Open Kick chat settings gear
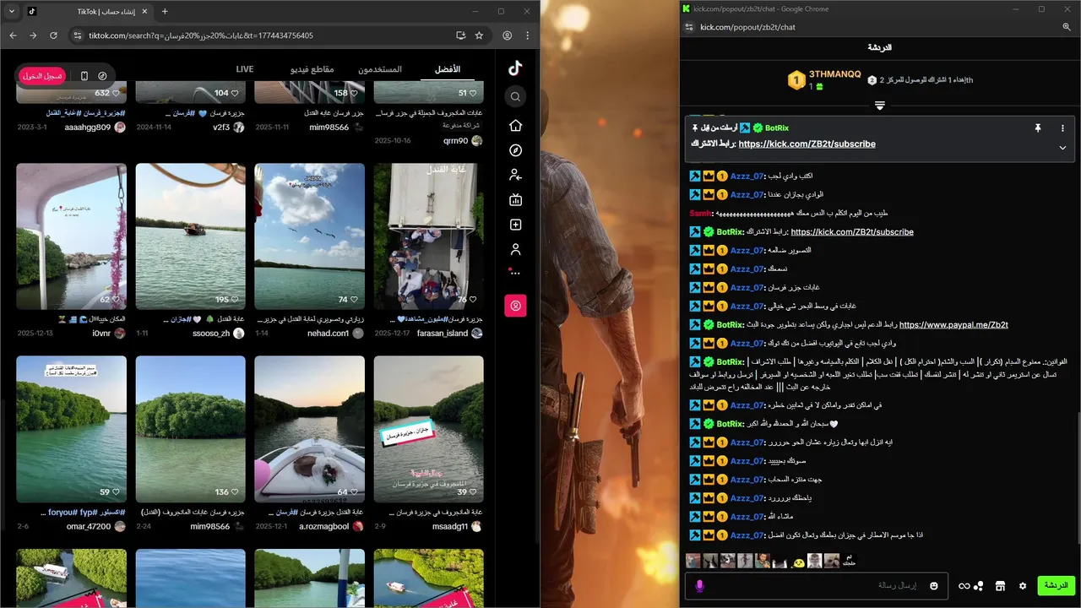Image resolution: width=1081 pixels, height=608 pixels. (x=1023, y=585)
